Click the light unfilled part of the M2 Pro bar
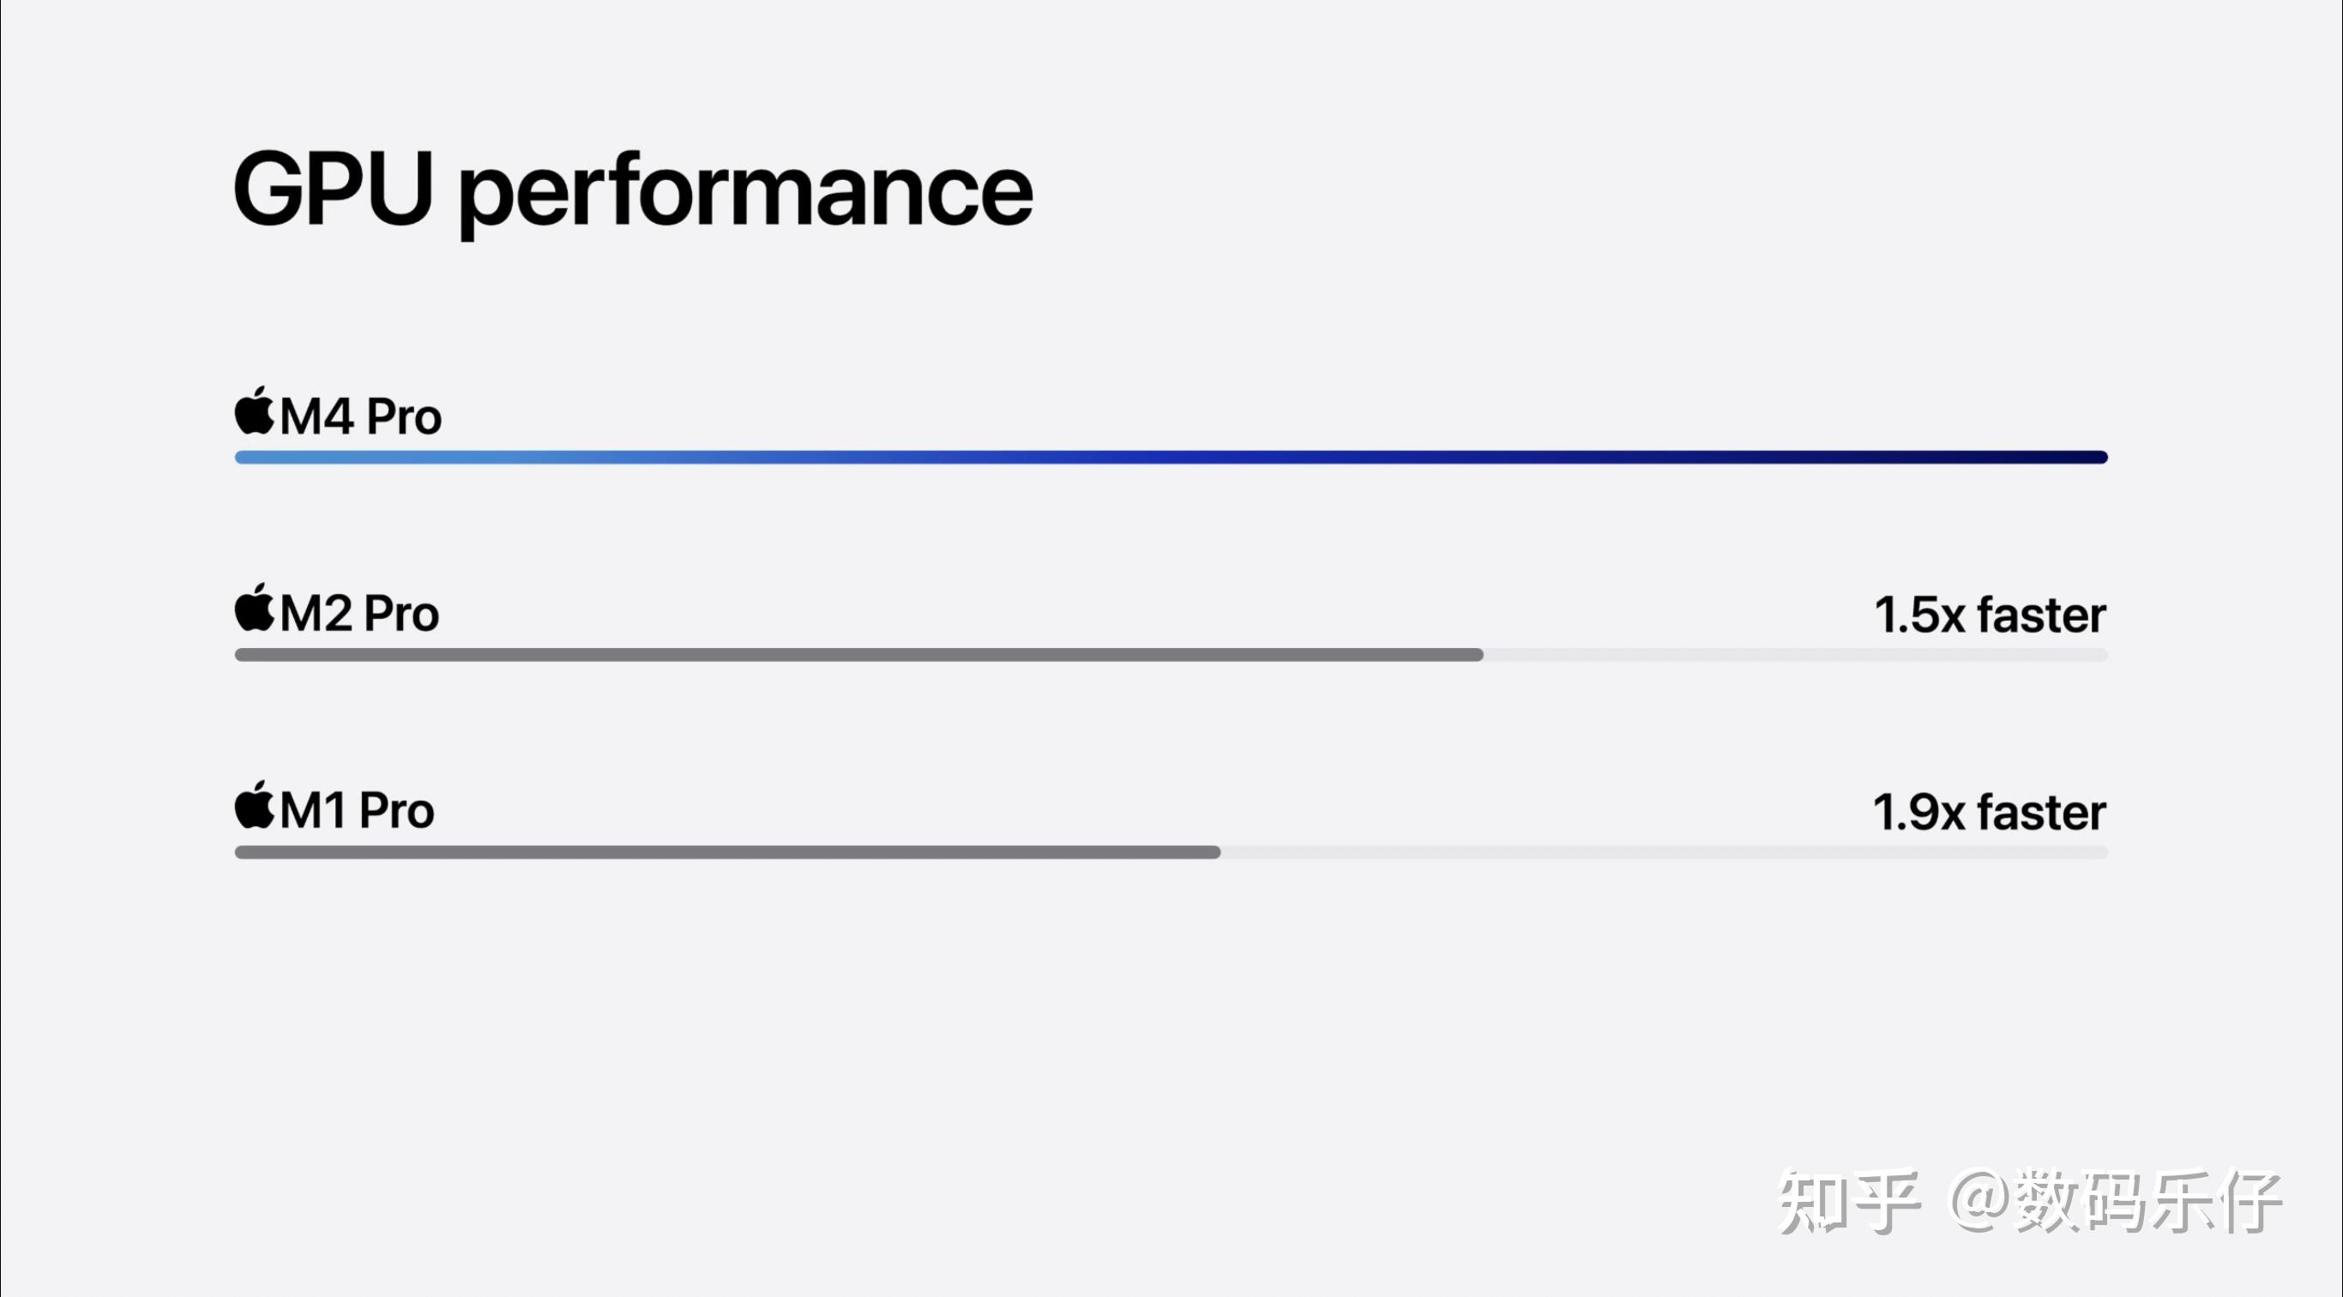 point(1793,655)
